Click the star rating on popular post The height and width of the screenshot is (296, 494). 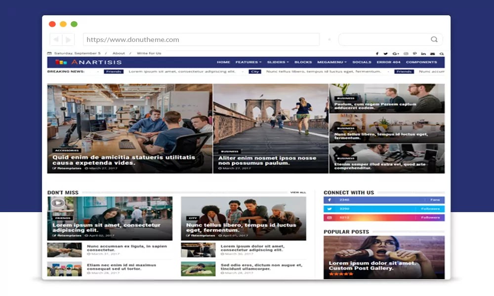tap(341, 274)
